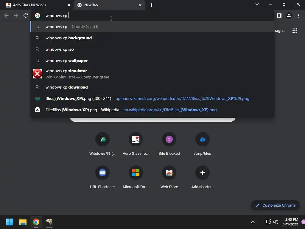Open the Wibdows 91 shortcut

[x=102, y=144]
